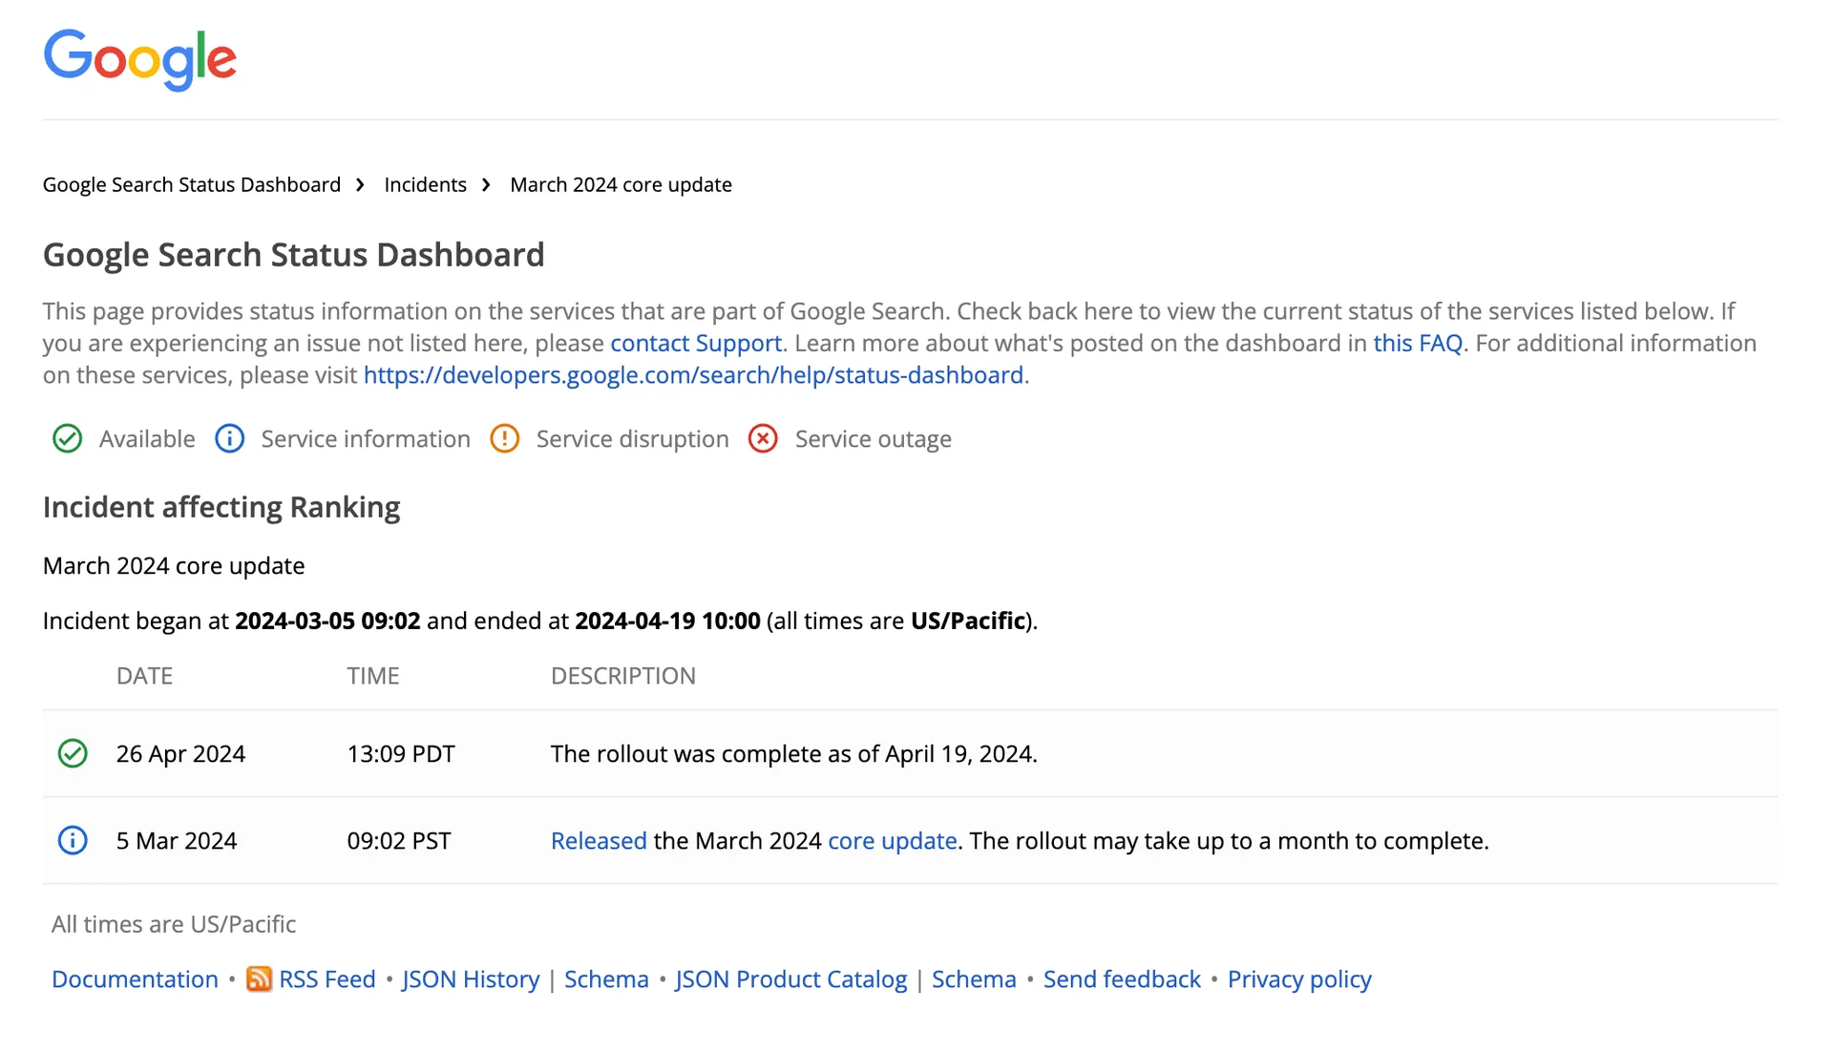The height and width of the screenshot is (1054, 1833).
Task: Click the Service information info icon
Action: (x=229, y=439)
